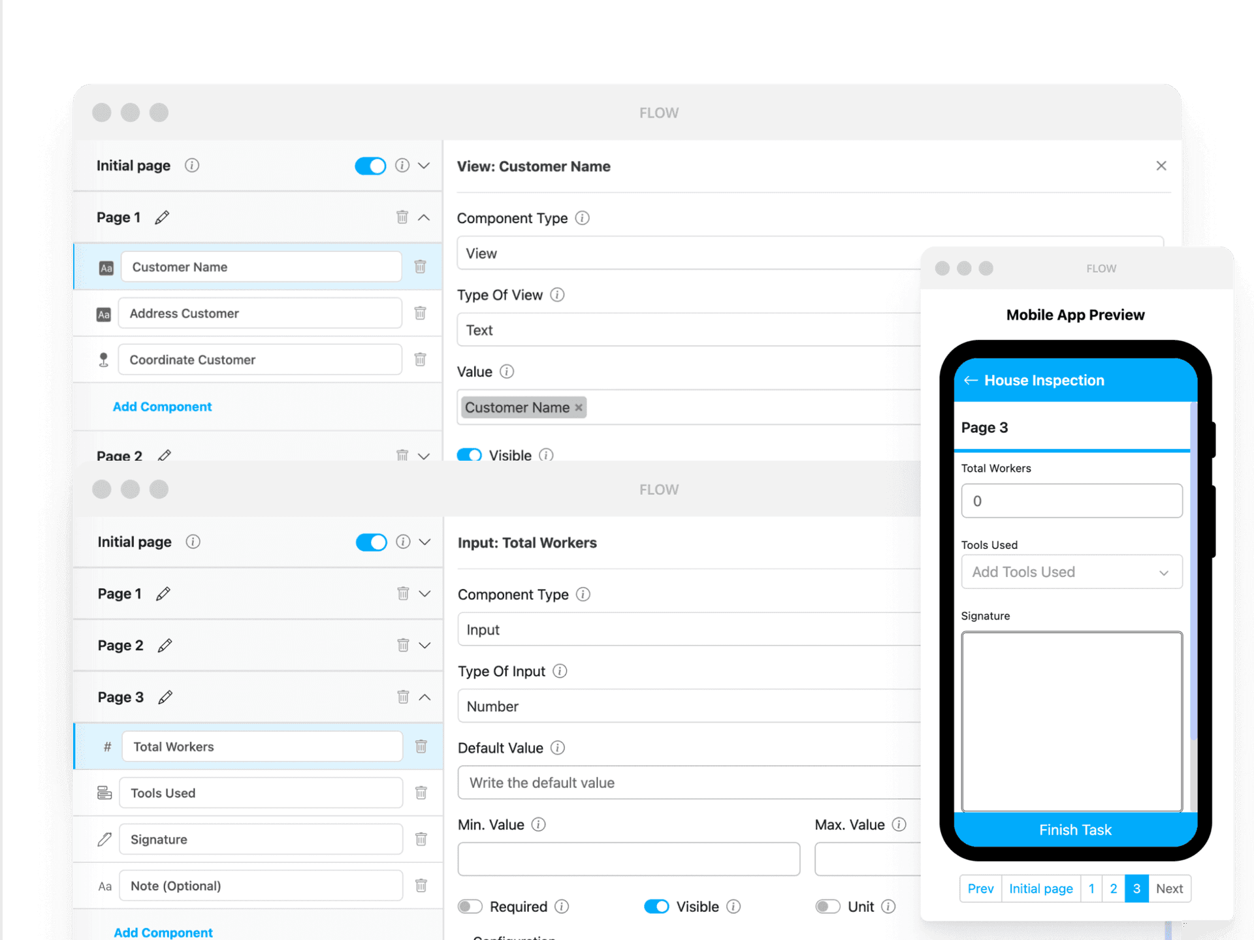Select the pencil icon next to Signature component

pos(104,839)
